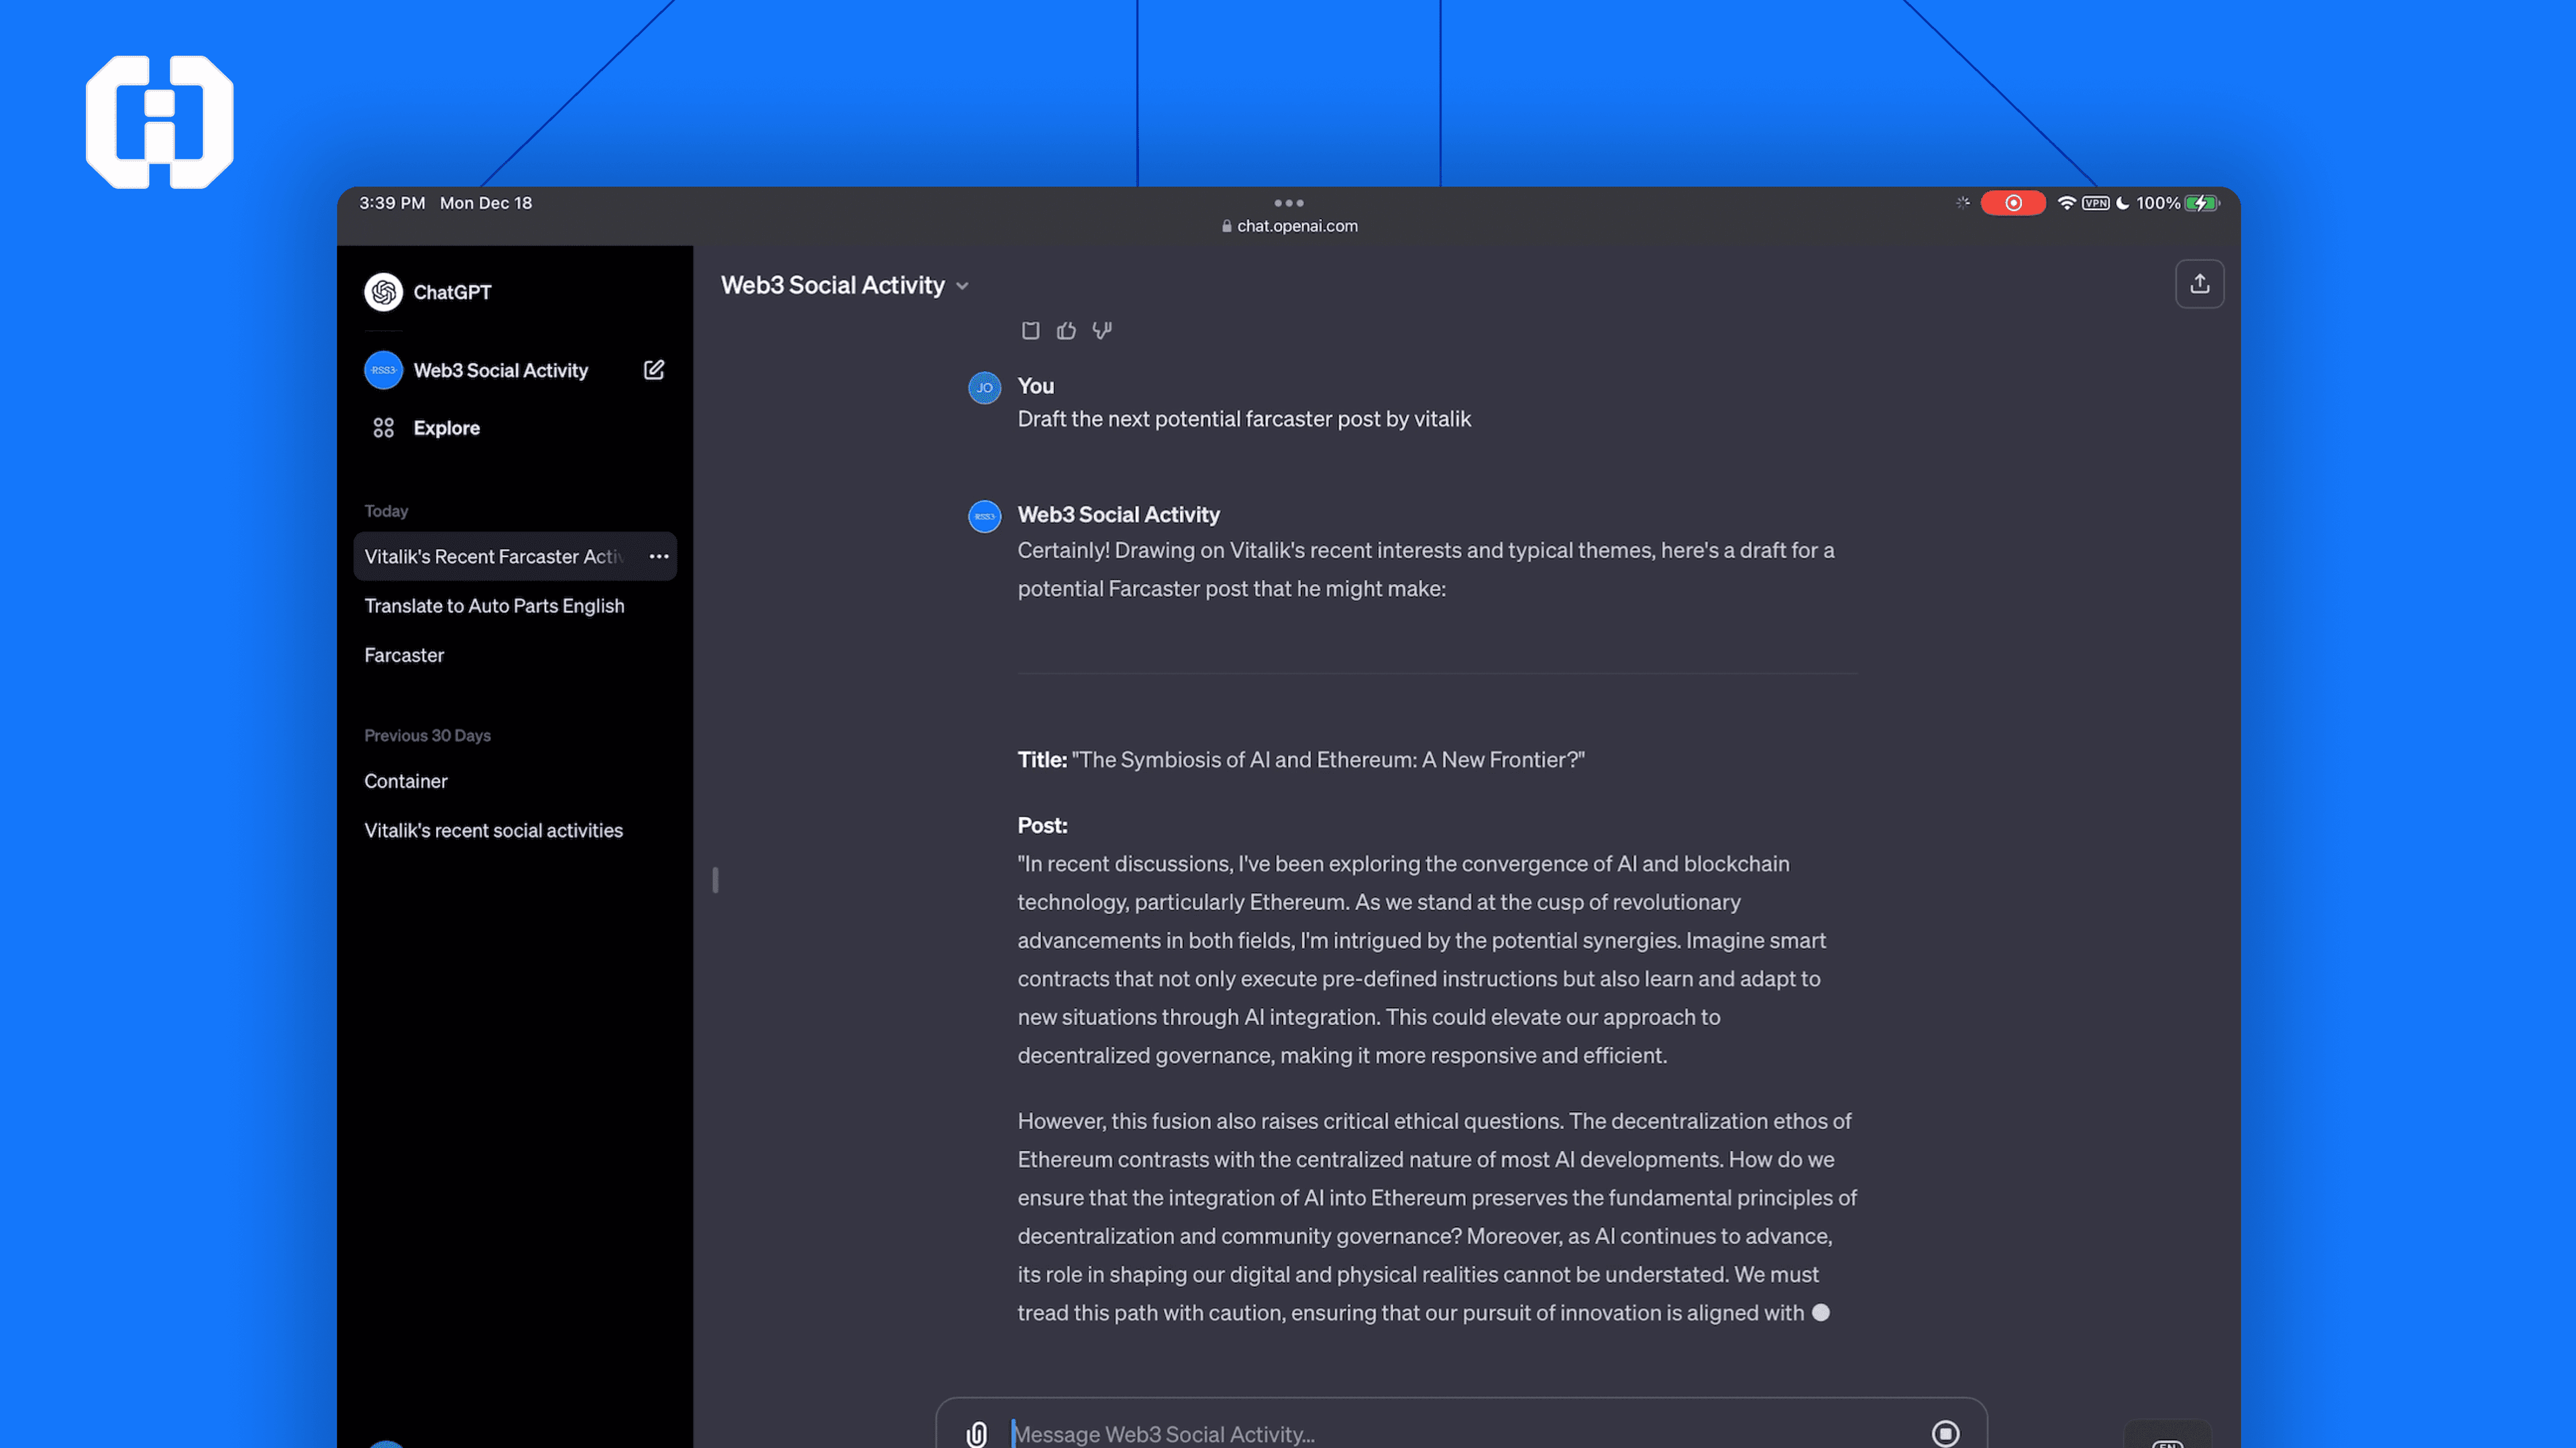Click the screen recording indicator in status bar
The image size is (2576, 1448).
point(2012,203)
